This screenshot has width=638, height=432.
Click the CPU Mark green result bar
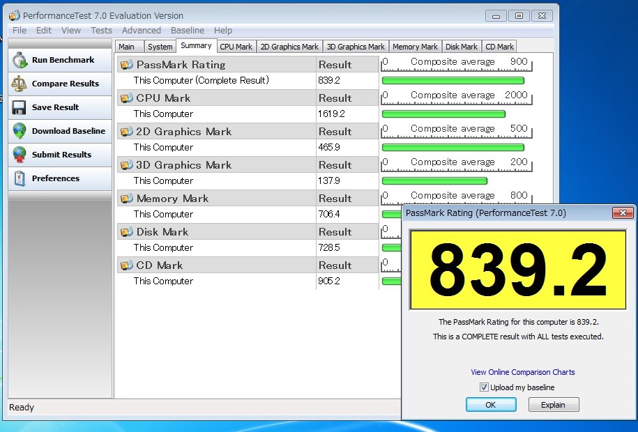(443, 114)
